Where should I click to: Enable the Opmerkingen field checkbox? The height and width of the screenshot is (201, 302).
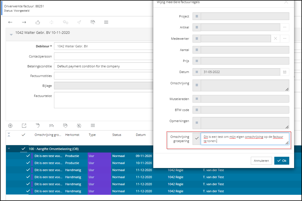(197, 123)
